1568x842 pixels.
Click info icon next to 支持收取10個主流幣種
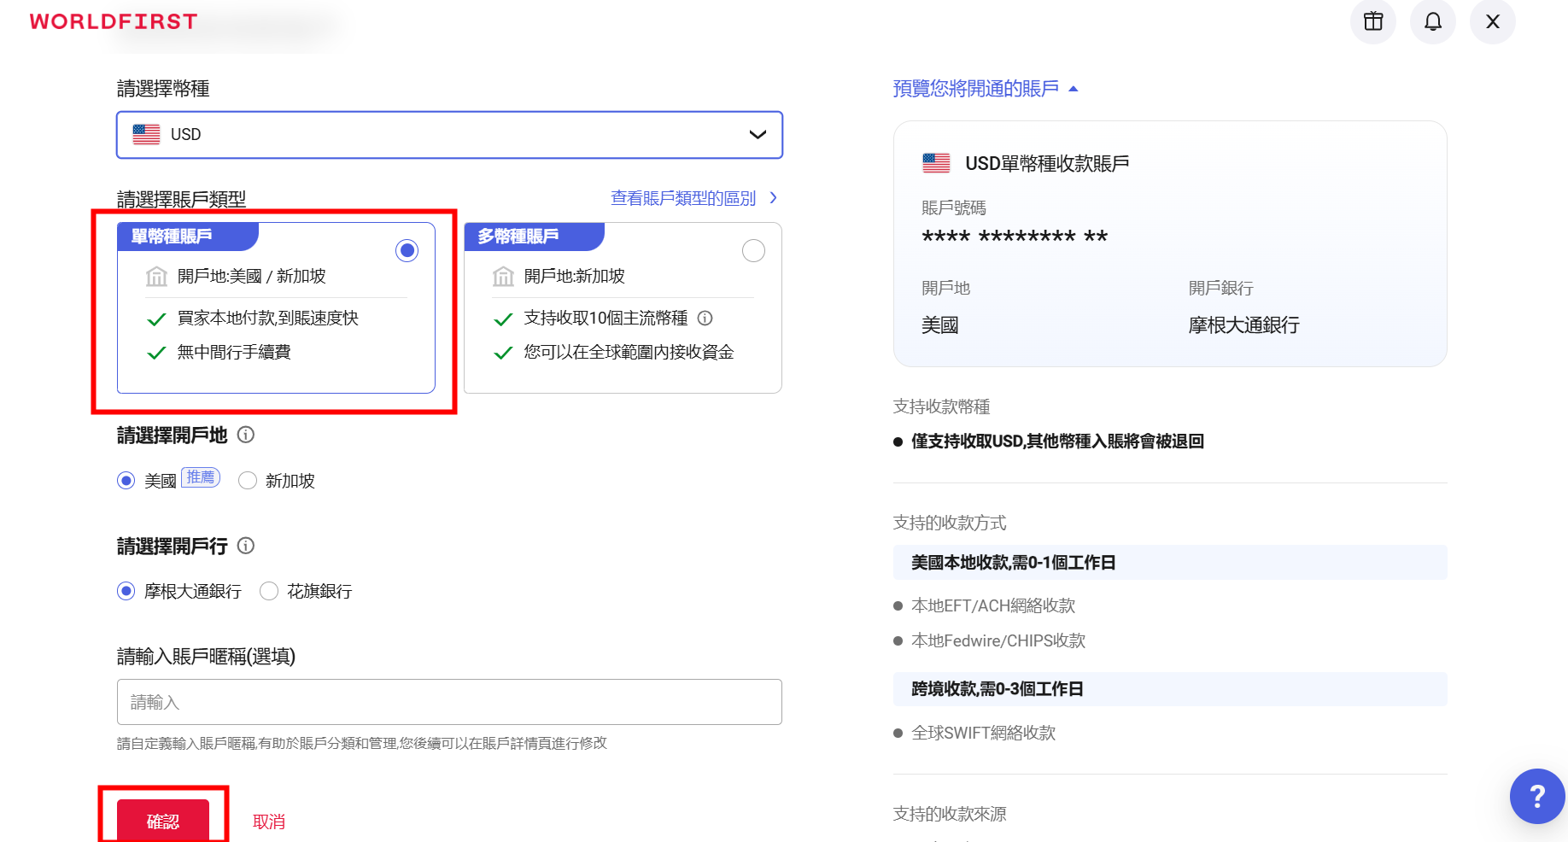(x=705, y=319)
